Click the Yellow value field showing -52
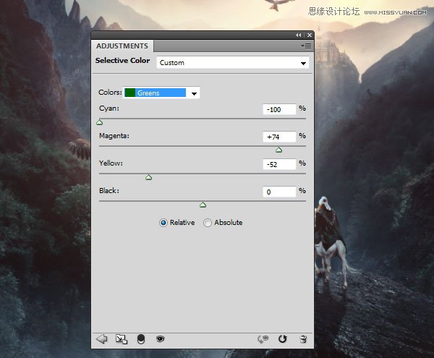This screenshot has width=434, height=358. click(279, 164)
